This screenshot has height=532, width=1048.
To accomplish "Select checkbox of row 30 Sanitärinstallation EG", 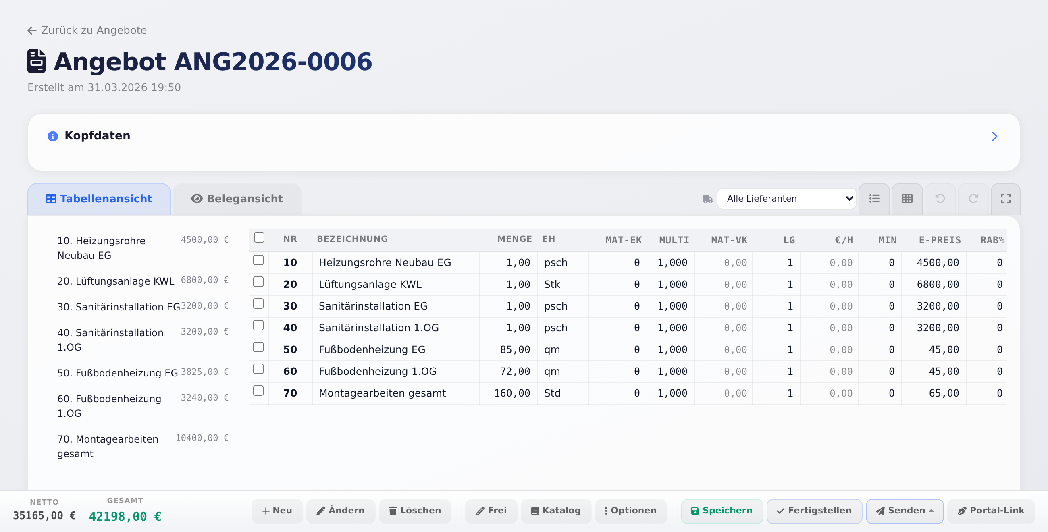I will pyautogui.click(x=258, y=303).
